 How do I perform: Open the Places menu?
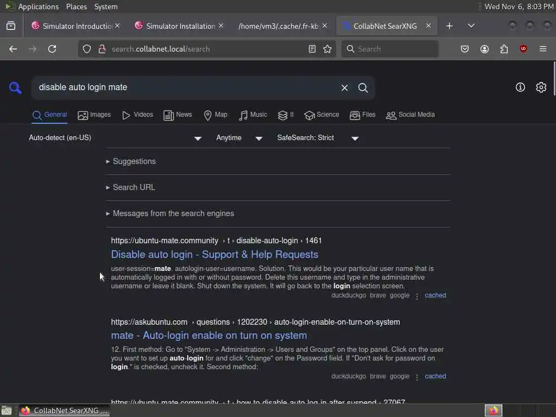point(76,7)
